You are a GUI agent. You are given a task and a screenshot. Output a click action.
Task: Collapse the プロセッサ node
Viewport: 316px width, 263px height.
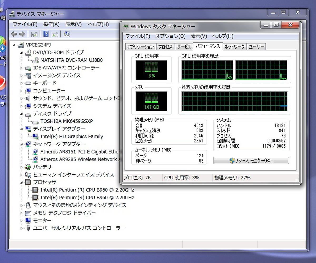click(22, 182)
